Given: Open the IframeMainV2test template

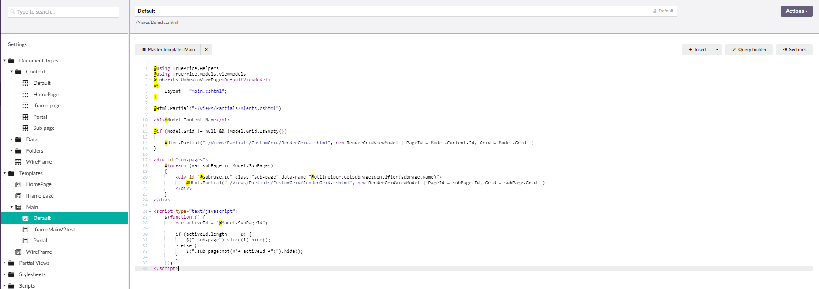Looking at the screenshot, I should click(54, 230).
